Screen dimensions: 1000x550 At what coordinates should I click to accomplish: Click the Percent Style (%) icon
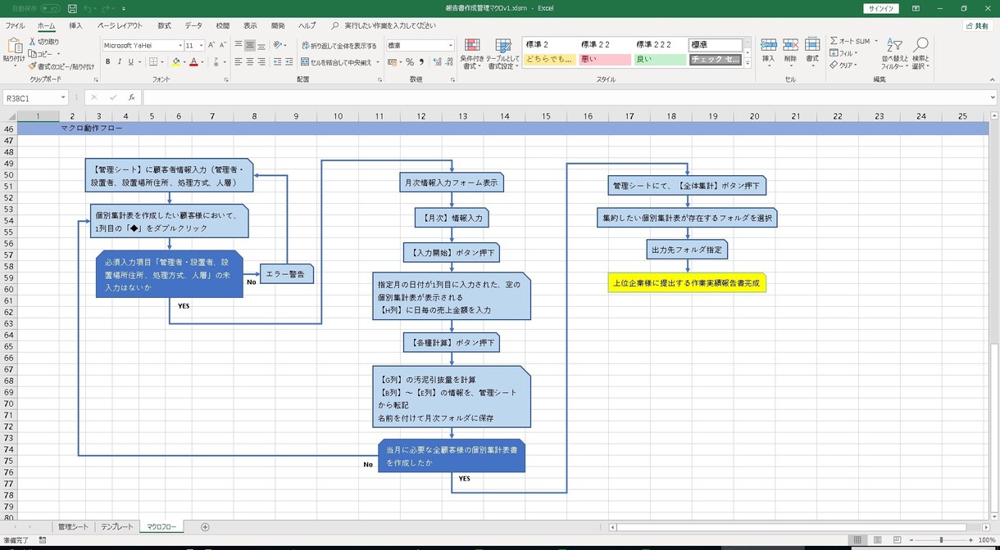pos(410,61)
